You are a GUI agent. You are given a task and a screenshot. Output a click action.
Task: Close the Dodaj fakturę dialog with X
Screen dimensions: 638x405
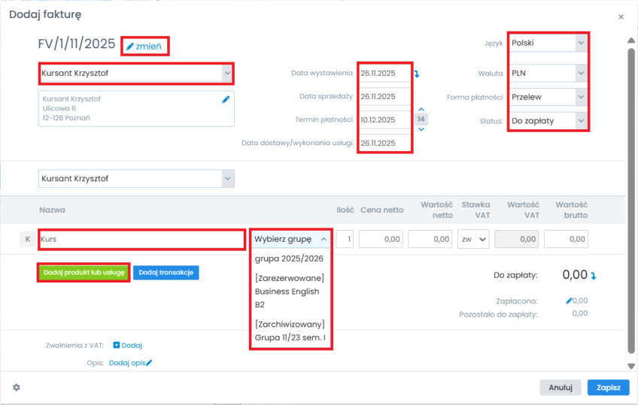click(x=621, y=16)
